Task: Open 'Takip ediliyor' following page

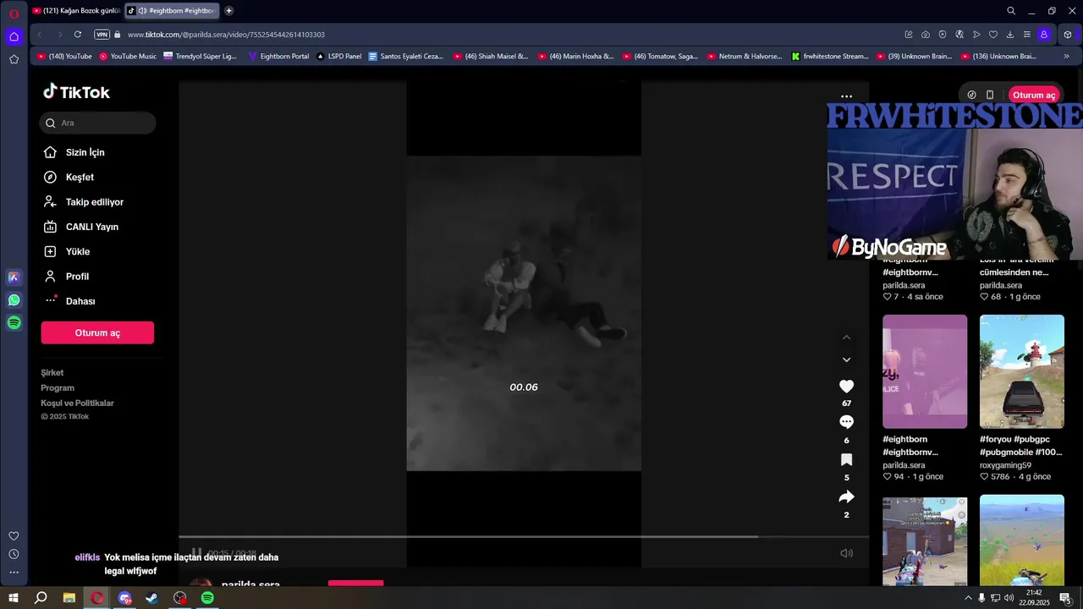Action: coord(94,202)
